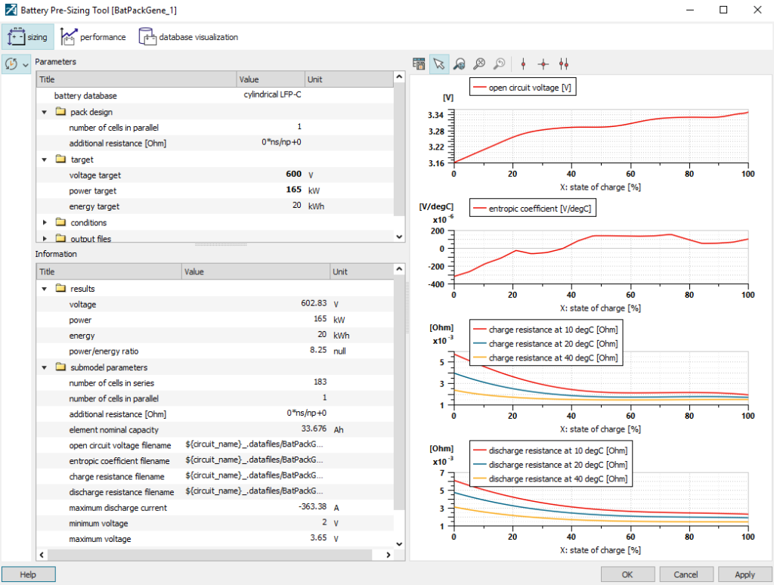Image resolution: width=774 pixels, height=585 pixels.
Task: Open the database visualization tab
Action: [190, 36]
